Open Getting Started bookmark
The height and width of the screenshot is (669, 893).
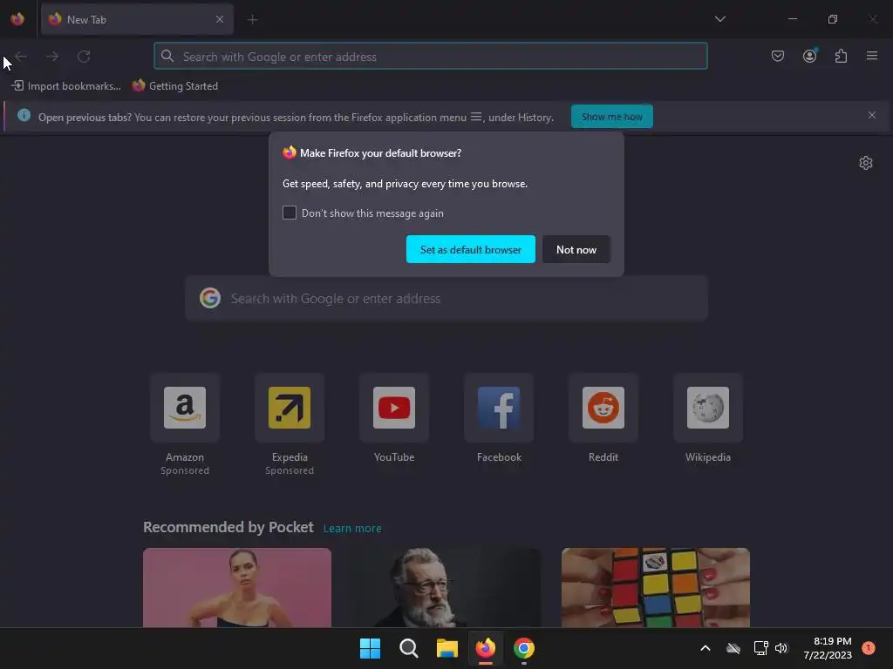point(174,86)
